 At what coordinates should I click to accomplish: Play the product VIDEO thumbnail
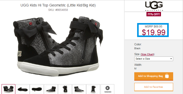(108, 89)
